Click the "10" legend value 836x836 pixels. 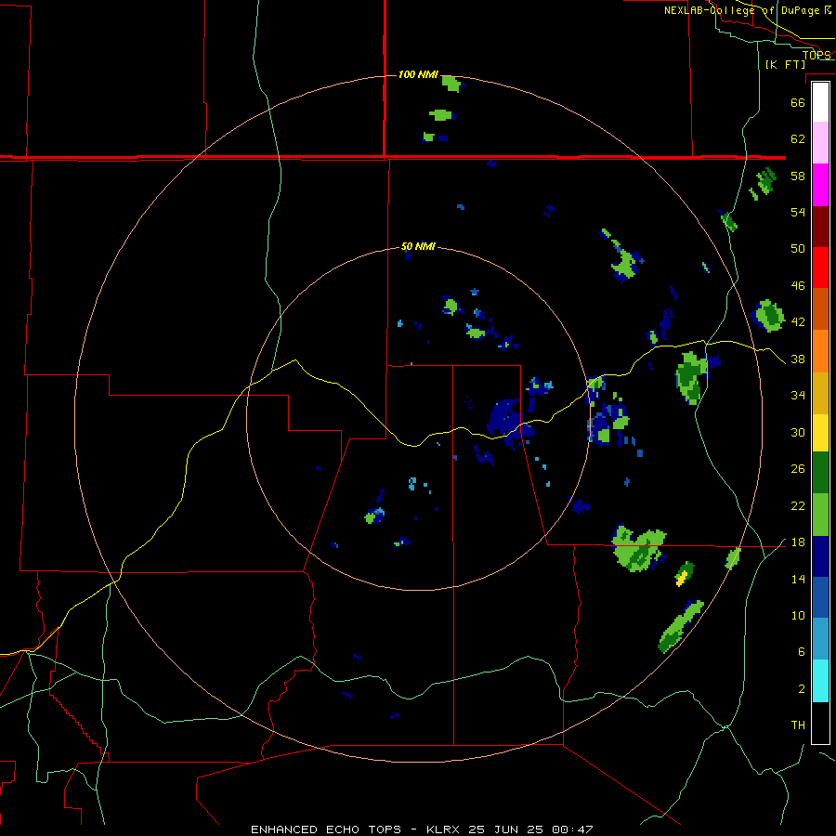[798, 616]
